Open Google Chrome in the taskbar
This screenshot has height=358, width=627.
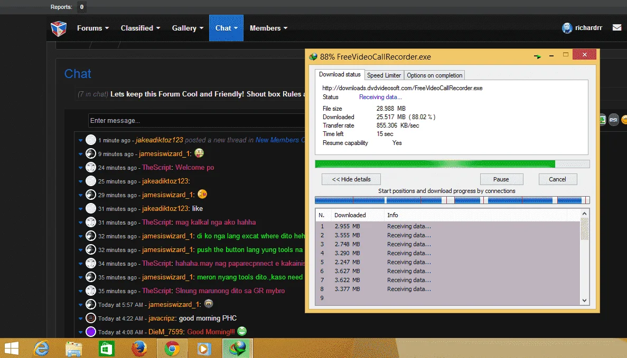point(172,349)
